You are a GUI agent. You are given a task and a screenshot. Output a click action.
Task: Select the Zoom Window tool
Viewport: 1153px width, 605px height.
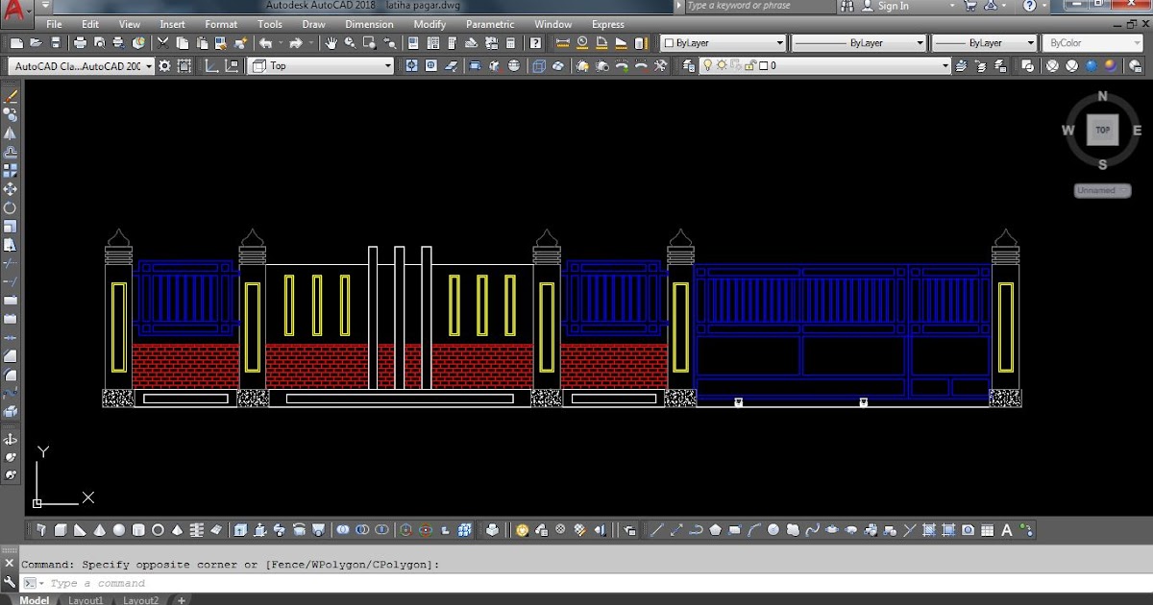pyautogui.click(x=369, y=42)
